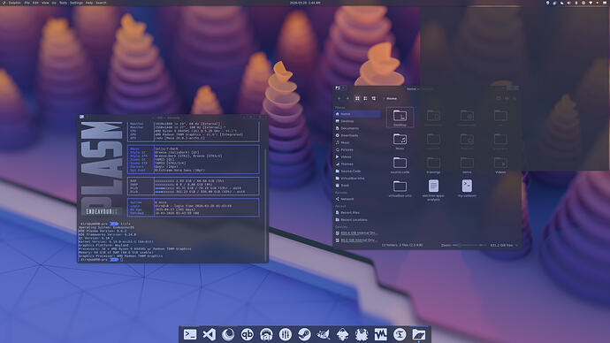Go back in Dolphin toolbar
Screen dimensions: 610x343
pos(339,98)
